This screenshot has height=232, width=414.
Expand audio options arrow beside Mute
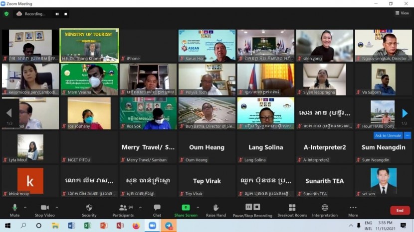25,207
